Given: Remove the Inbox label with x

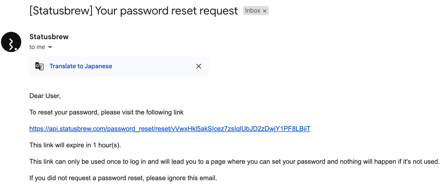Looking at the screenshot, I should click(x=265, y=11).
